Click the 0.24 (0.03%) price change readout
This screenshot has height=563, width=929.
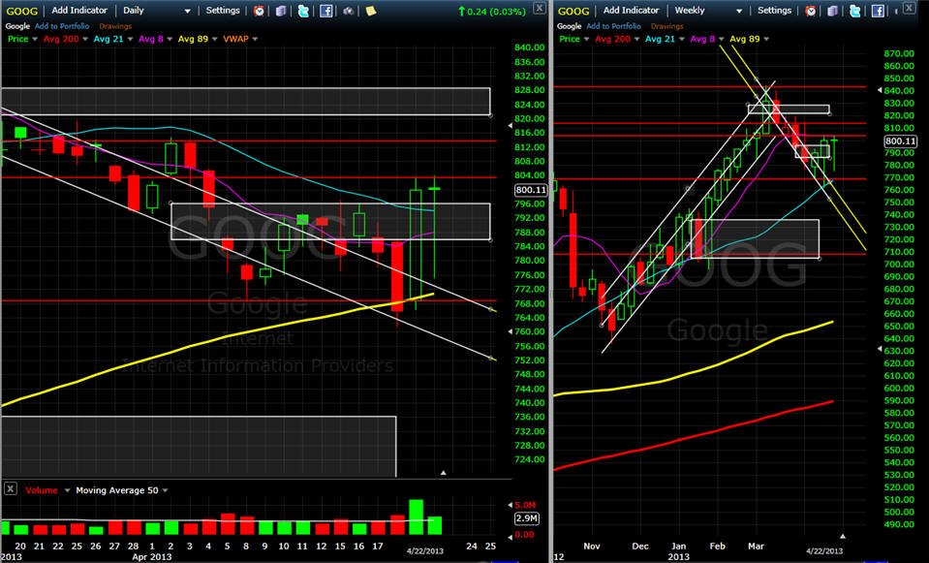491,11
